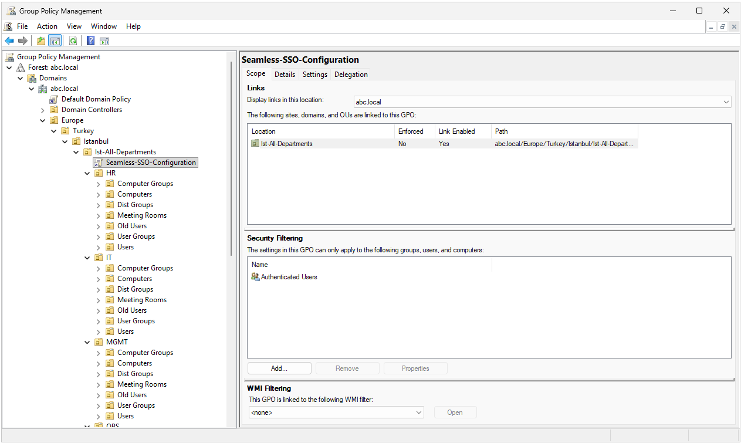
Task: Select Dist Groups under the IT OU
Action: [135, 289]
